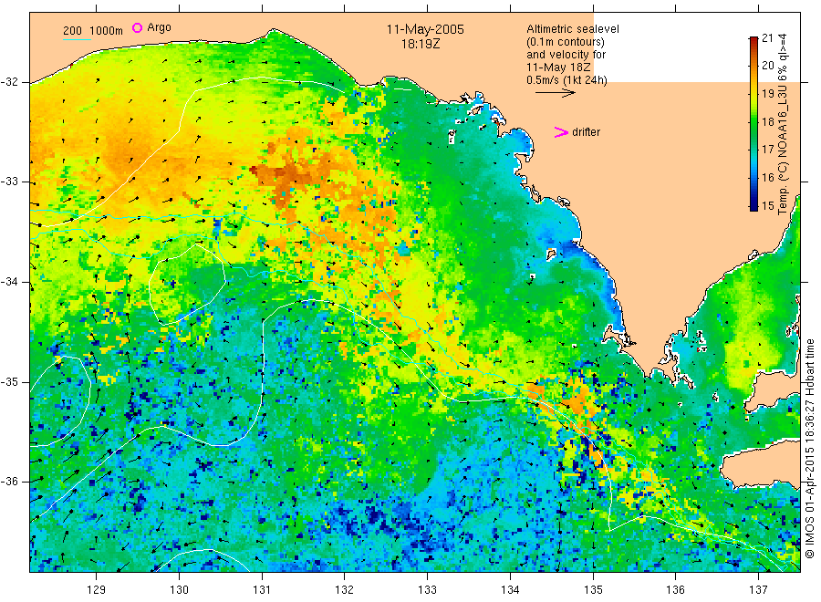Image resolution: width=821 pixels, height=602 pixels.
Task: Click the 'and velocity for' caption line
Action: (566, 55)
